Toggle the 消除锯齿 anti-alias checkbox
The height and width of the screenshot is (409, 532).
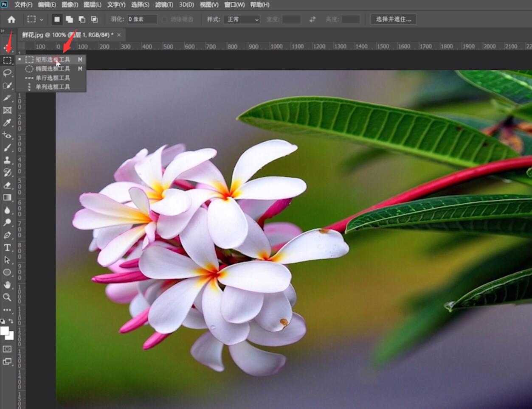click(165, 20)
